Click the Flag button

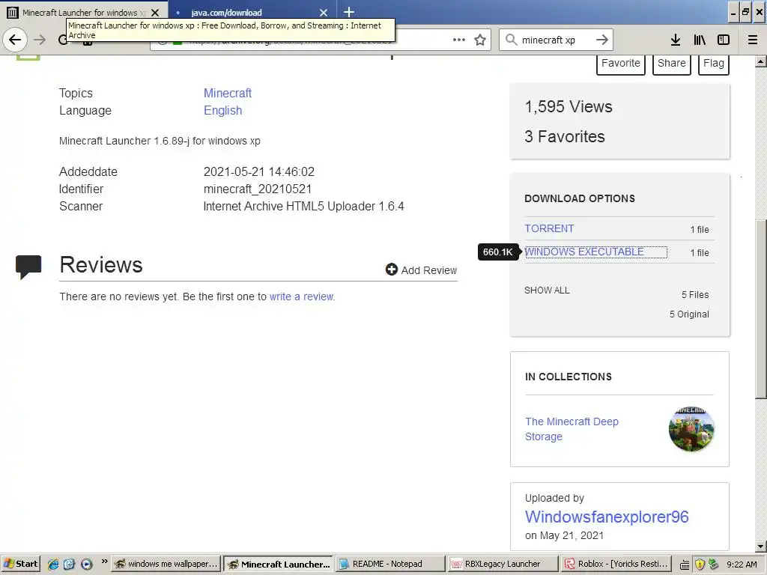click(x=714, y=64)
